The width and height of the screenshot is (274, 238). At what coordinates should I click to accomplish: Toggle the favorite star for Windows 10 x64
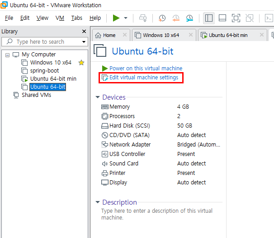click(81, 63)
